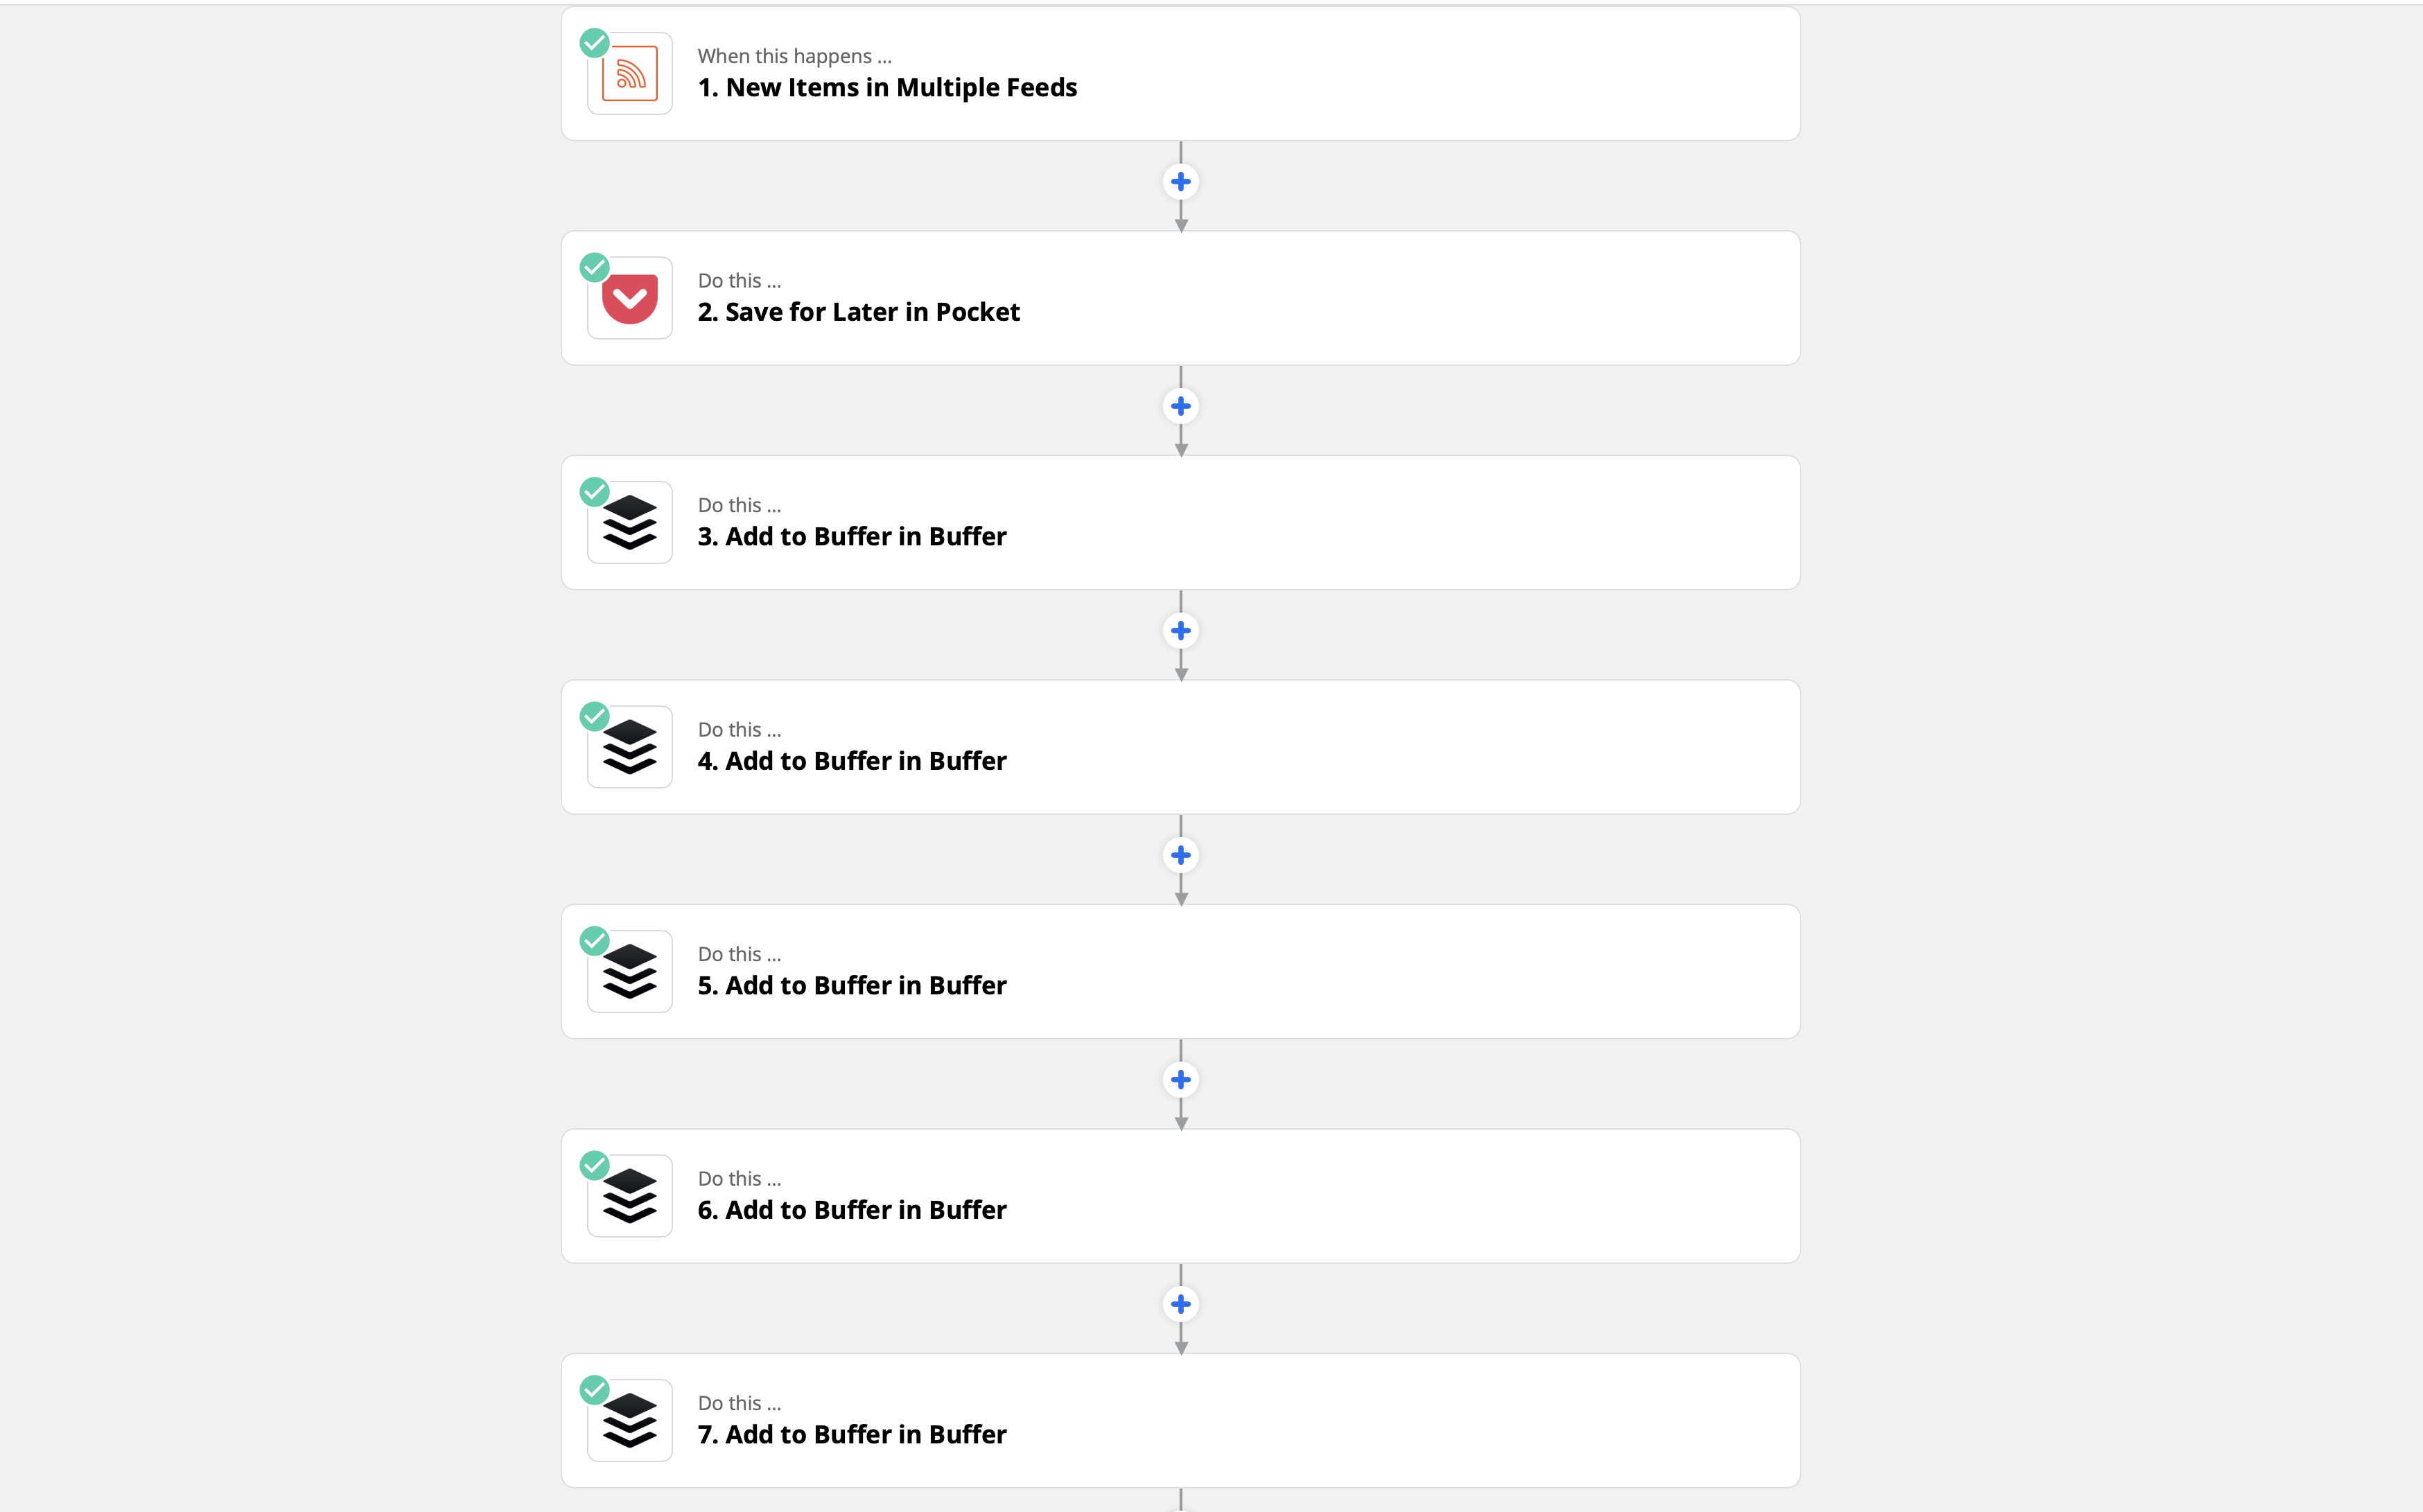Open step 5 Add to Buffer in Buffer
This screenshot has height=1512, width=2423.
click(x=1181, y=972)
